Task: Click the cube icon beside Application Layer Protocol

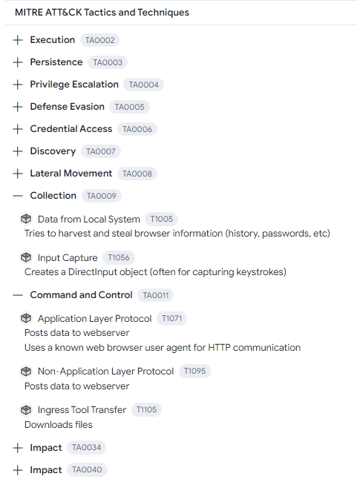Action: [26, 318]
